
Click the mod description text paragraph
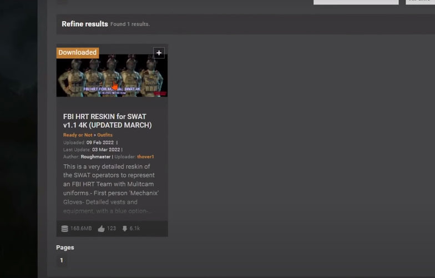point(111,189)
